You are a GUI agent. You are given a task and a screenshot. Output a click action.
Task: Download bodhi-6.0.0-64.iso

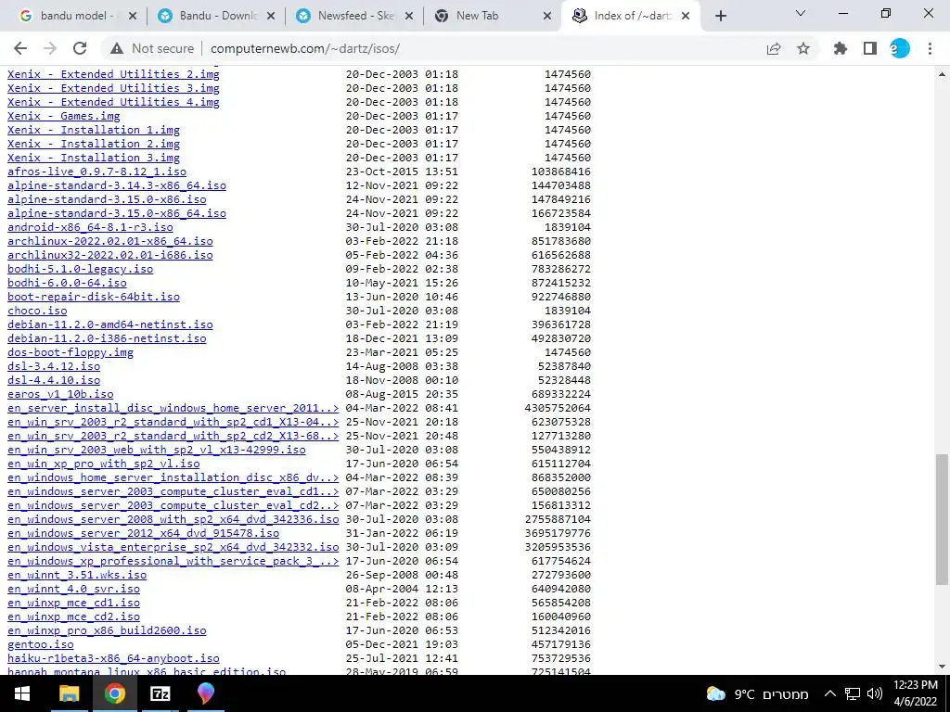click(x=67, y=283)
